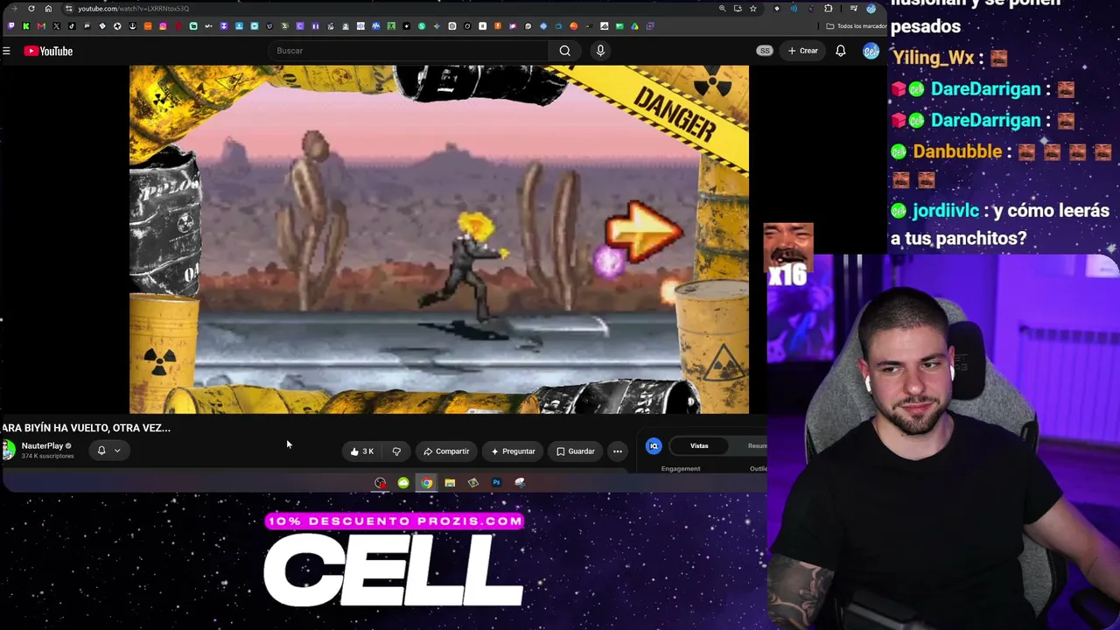Open the Google Drive bookmark

[x=634, y=26]
